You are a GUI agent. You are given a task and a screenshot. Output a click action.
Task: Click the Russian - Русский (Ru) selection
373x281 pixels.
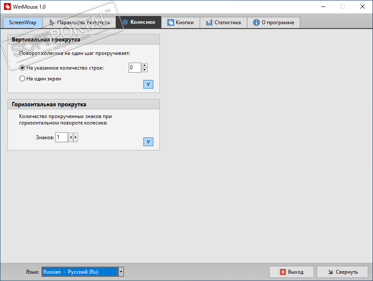pyautogui.click(x=80, y=272)
